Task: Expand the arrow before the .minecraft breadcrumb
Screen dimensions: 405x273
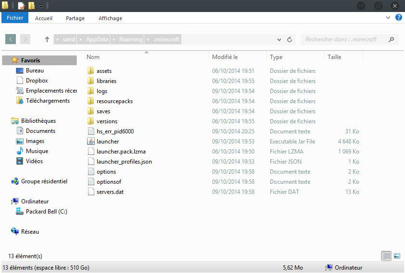Action: point(148,40)
